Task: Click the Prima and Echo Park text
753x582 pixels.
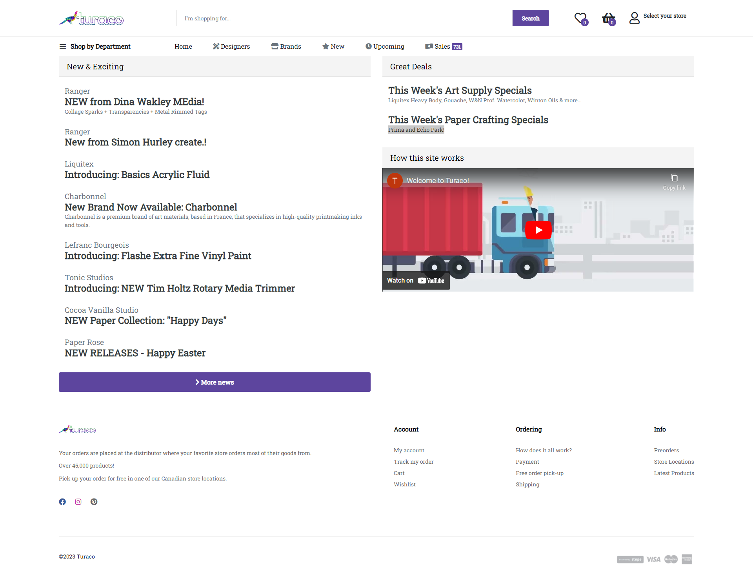Action: [416, 130]
